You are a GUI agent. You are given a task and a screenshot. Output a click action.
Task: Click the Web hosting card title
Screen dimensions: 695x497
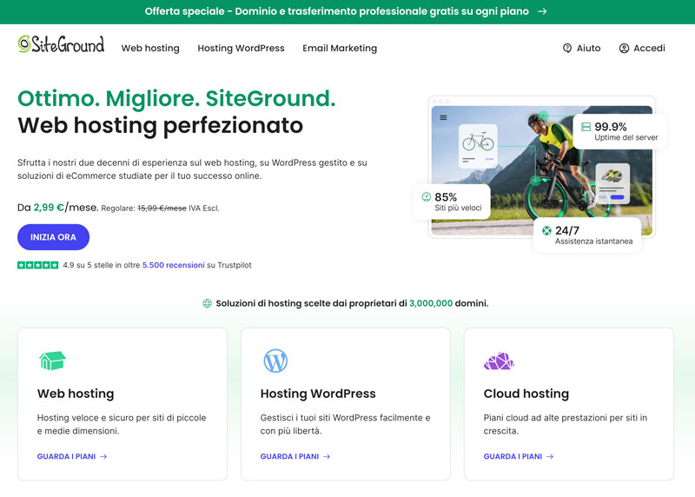(76, 394)
